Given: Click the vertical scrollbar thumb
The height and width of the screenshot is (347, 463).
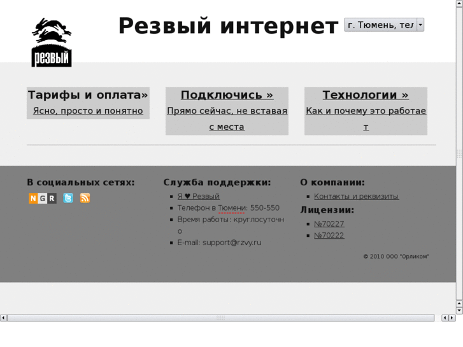Looking at the screenshot, I should tap(459, 153).
